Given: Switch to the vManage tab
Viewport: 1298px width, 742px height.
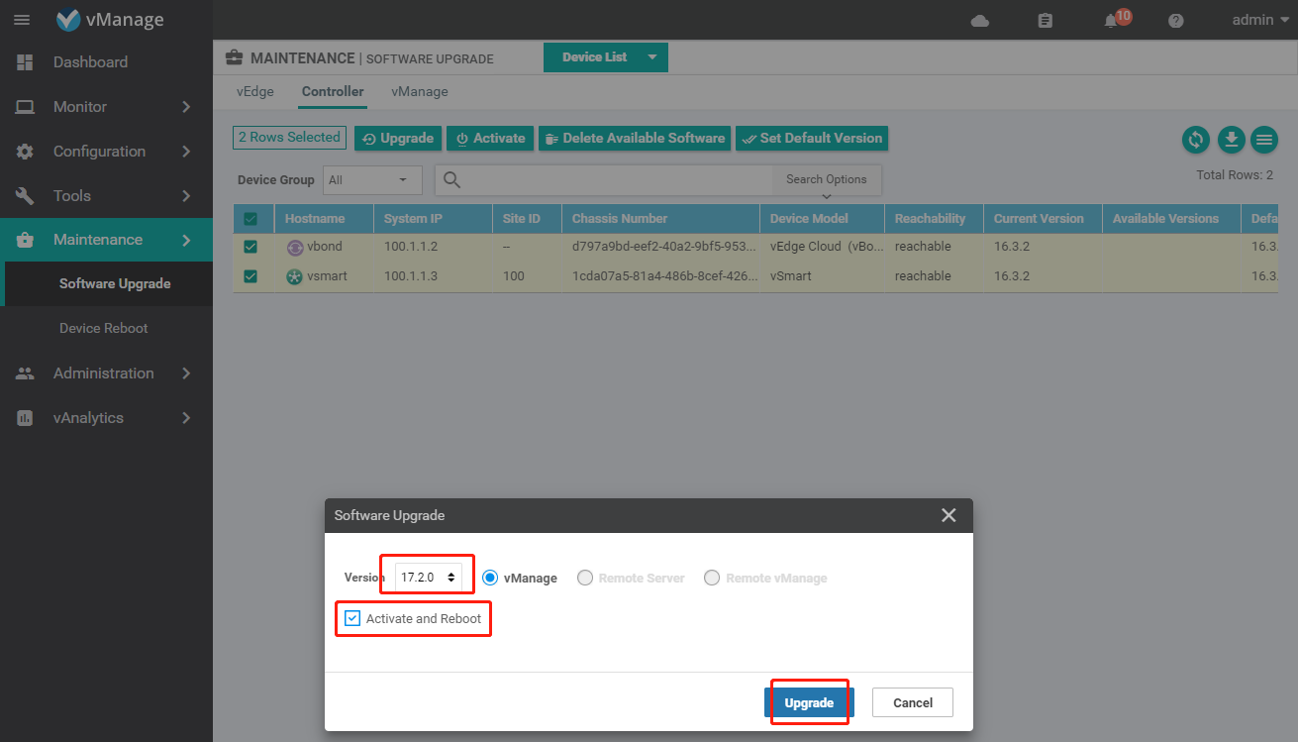Looking at the screenshot, I should click(x=420, y=91).
